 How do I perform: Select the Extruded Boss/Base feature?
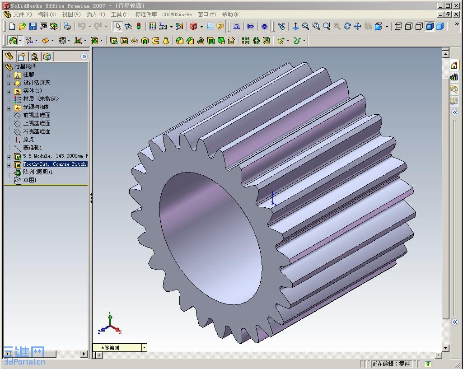tap(114, 41)
